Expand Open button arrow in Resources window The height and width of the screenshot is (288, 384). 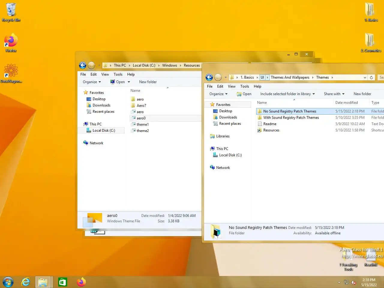129,82
